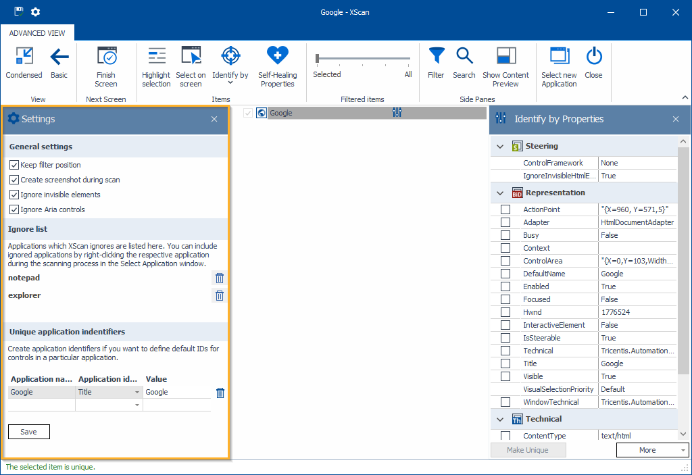Viewport: 692px width, 475px height.
Task: Select the ADVANCED VIEW tab
Action: [x=37, y=33]
